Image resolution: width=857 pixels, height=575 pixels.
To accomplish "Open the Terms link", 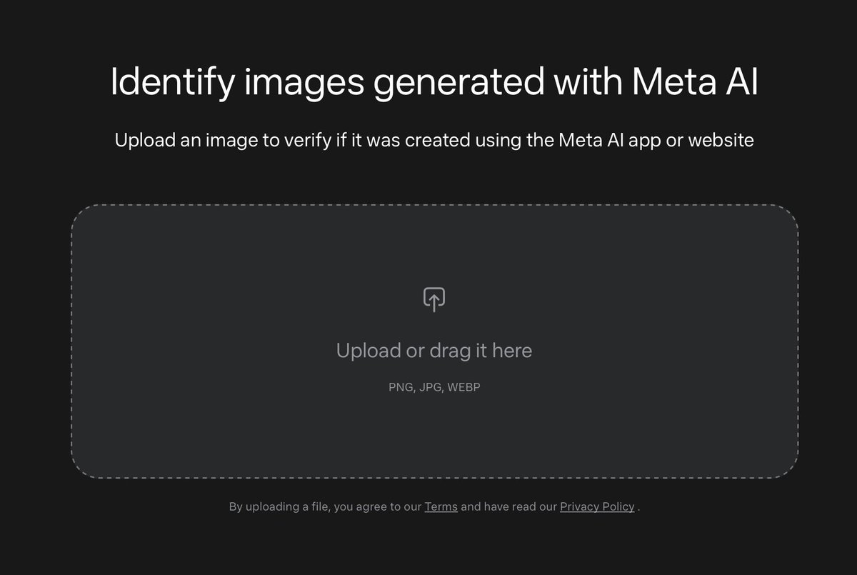I will [441, 506].
